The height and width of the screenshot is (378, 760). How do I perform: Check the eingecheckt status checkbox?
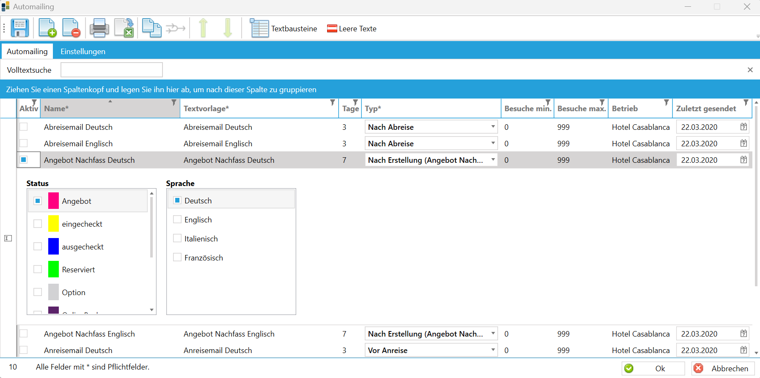tap(38, 224)
